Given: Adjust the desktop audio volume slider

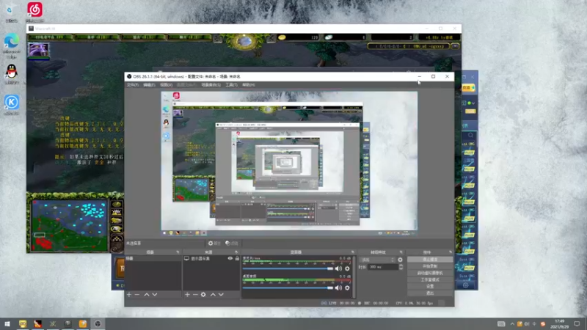Looking at the screenshot, I should tap(288, 287).
